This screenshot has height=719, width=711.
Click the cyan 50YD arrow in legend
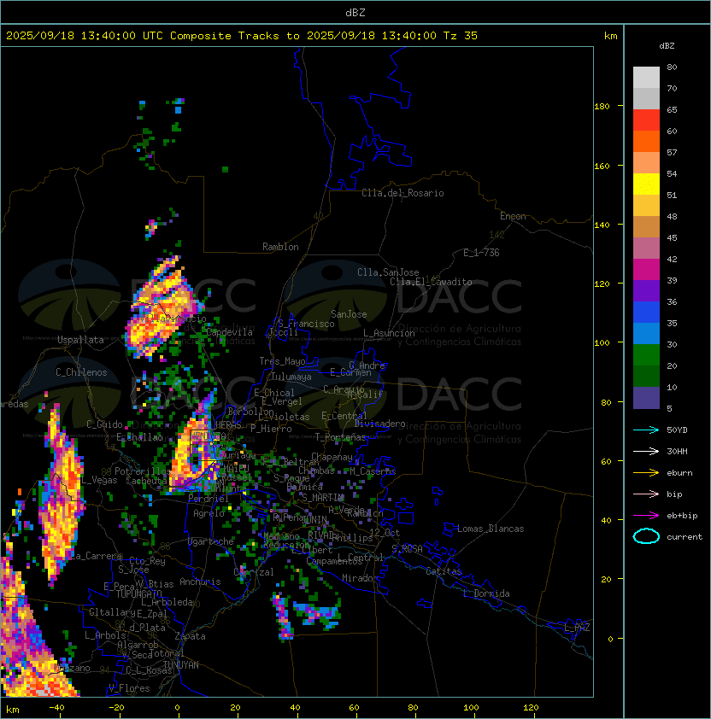pos(646,430)
